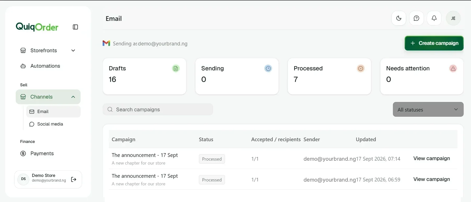Click the DS store avatar
This screenshot has width=471, height=202.
pos(23,179)
